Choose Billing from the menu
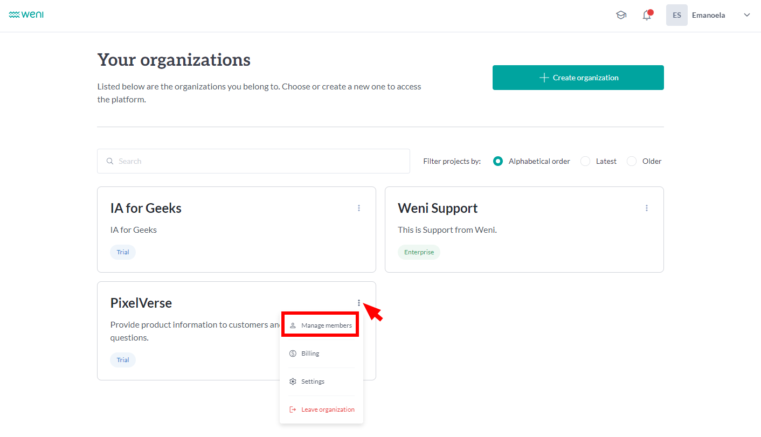 pos(310,353)
